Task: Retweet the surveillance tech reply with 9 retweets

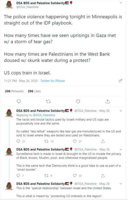Action: tap(46, 176)
